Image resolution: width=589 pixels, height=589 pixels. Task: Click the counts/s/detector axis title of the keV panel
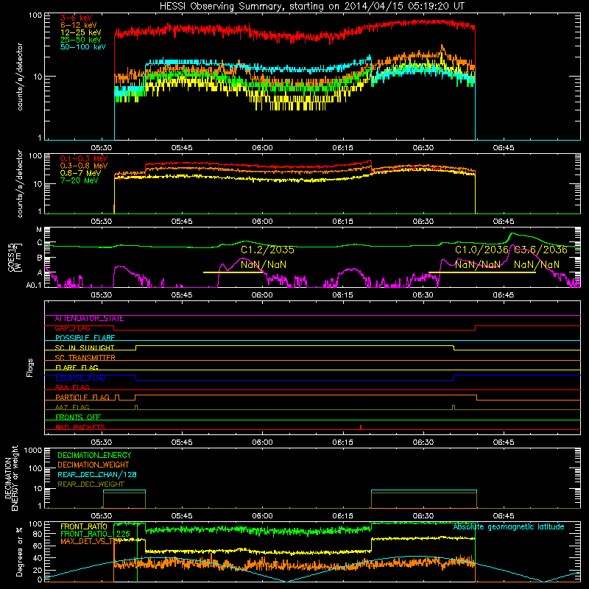pyautogui.click(x=20, y=77)
